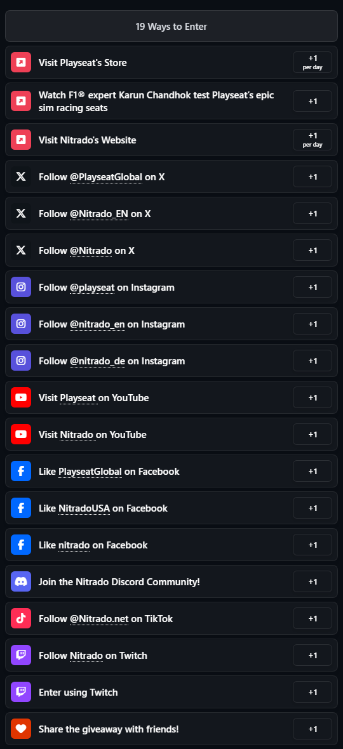Open the PlayseatGlobal Facebook page link
The image size is (343, 749).
[90, 471]
